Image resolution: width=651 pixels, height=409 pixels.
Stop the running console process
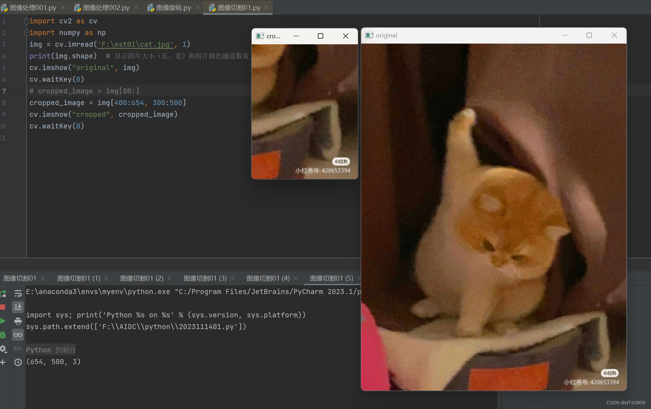pos(2,307)
